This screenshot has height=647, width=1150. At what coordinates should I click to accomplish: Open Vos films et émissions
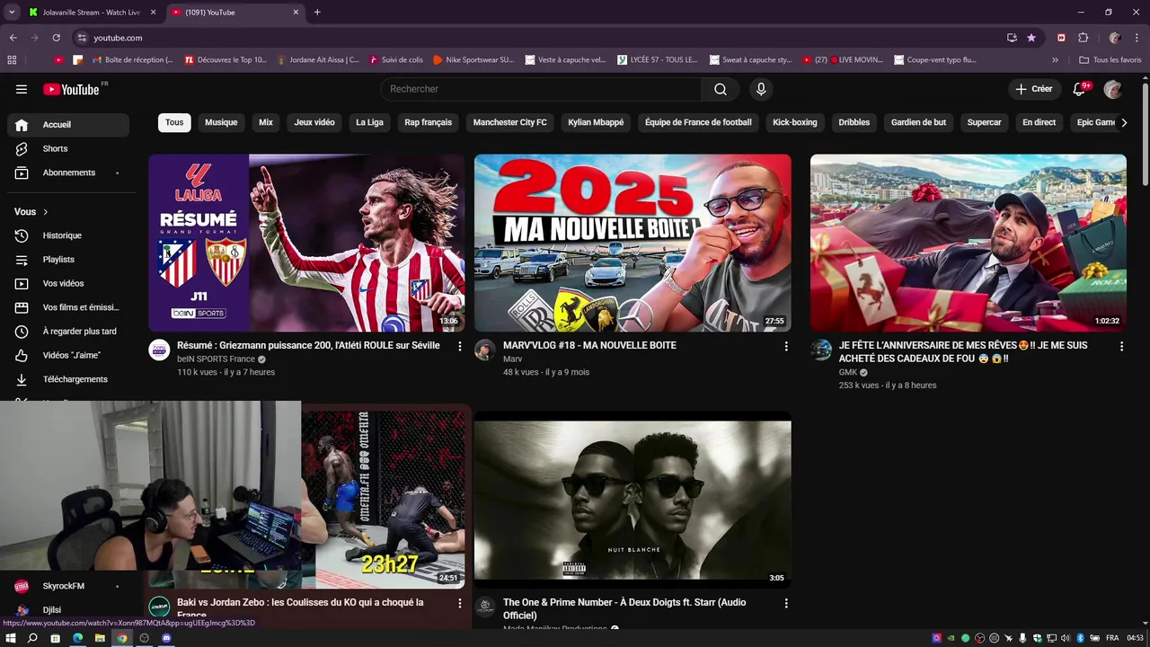(68, 307)
